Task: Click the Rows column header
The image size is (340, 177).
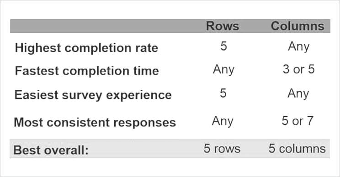Action: (x=223, y=26)
